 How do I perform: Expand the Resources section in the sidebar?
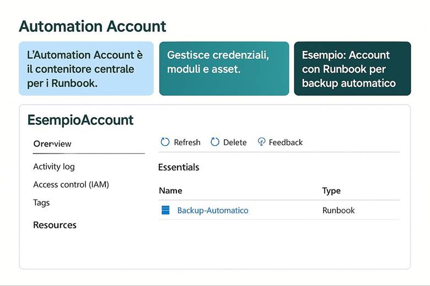55,225
